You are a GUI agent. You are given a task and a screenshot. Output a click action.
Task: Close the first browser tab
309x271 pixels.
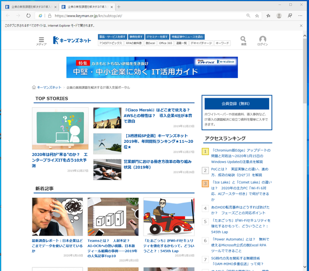pyautogui.click(x=56, y=7)
